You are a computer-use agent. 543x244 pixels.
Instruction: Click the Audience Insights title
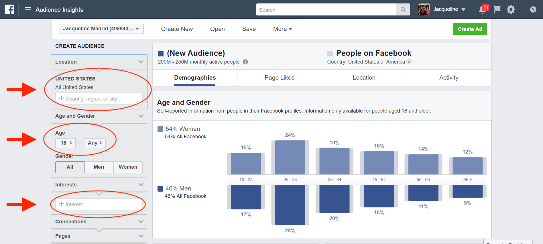pyautogui.click(x=59, y=10)
